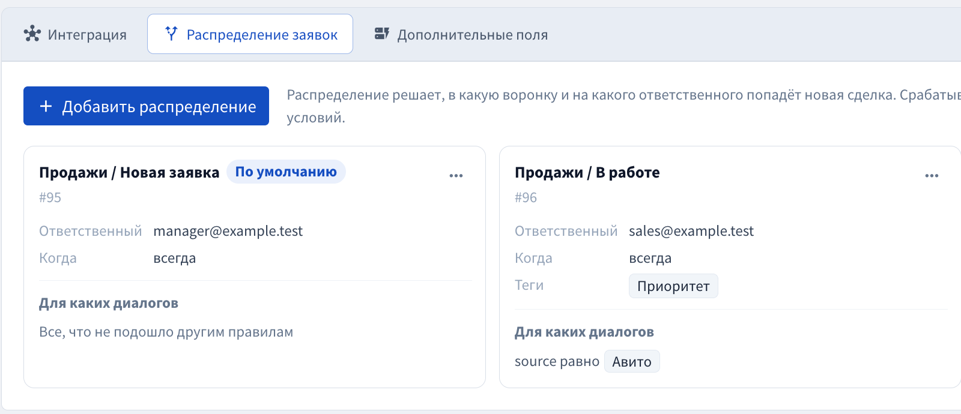The image size is (961, 414).
Task: Click the Все, что не подошло другим правилам text
Action: tap(166, 332)
